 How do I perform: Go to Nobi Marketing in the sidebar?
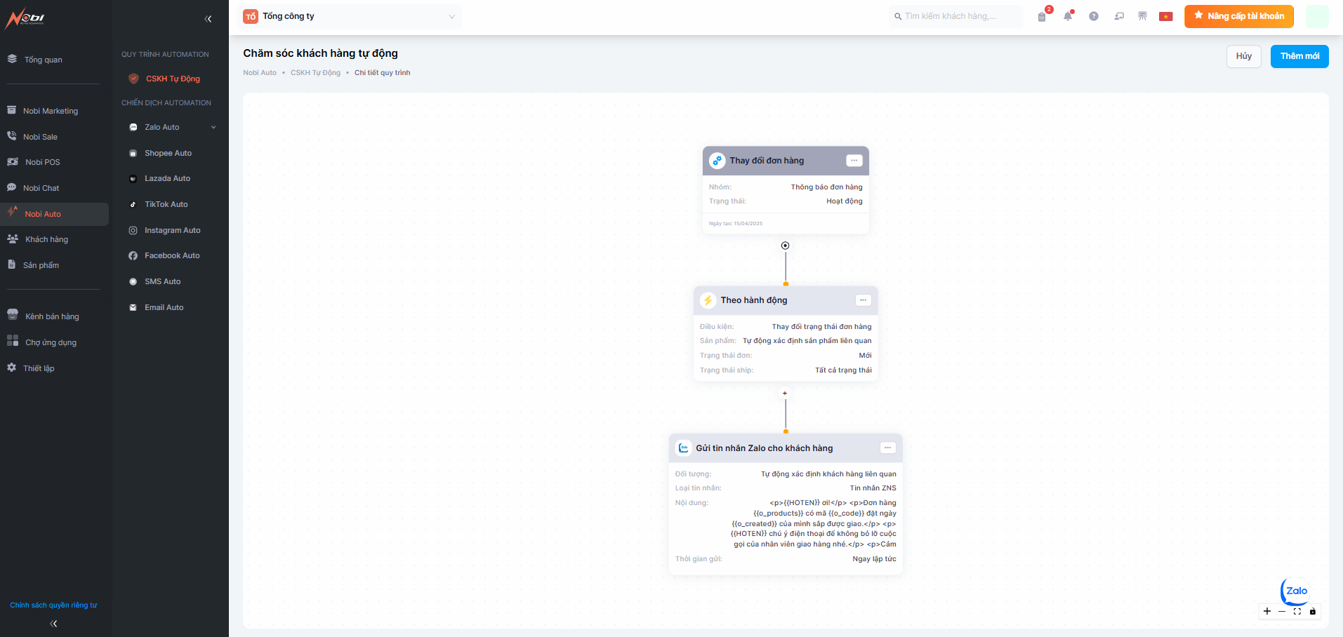(50, 111)
